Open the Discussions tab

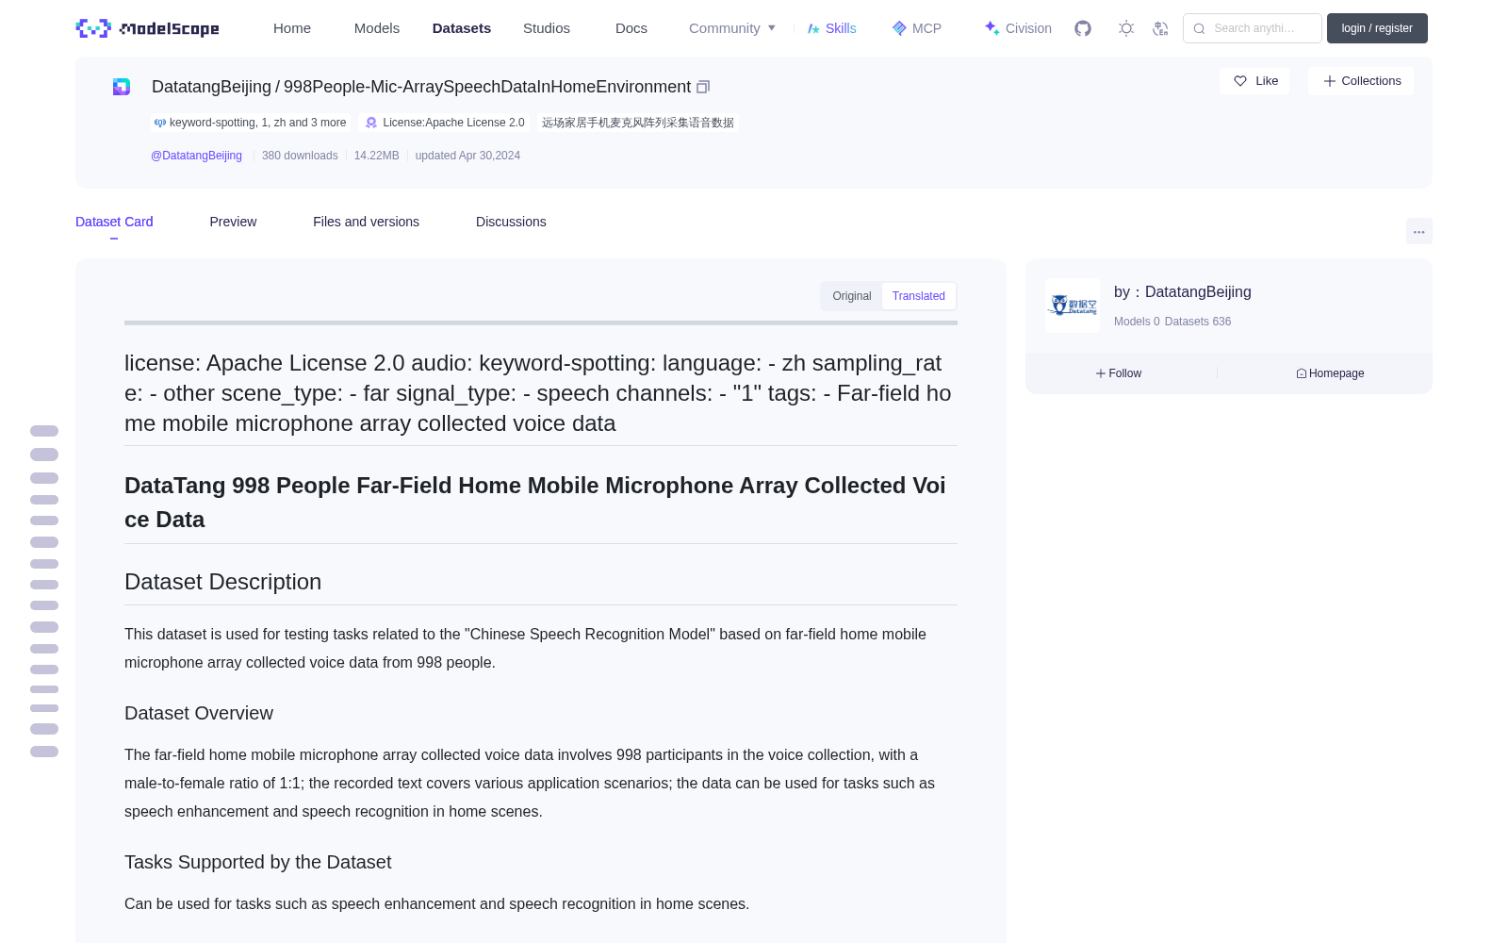(511, 222)
